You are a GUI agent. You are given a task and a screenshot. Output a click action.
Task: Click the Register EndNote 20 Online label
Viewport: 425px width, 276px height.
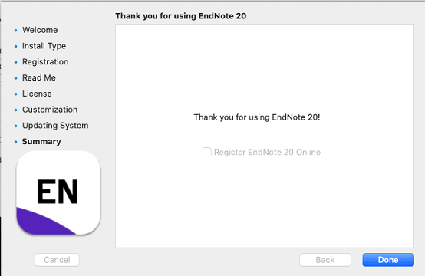tap(267, 152)
